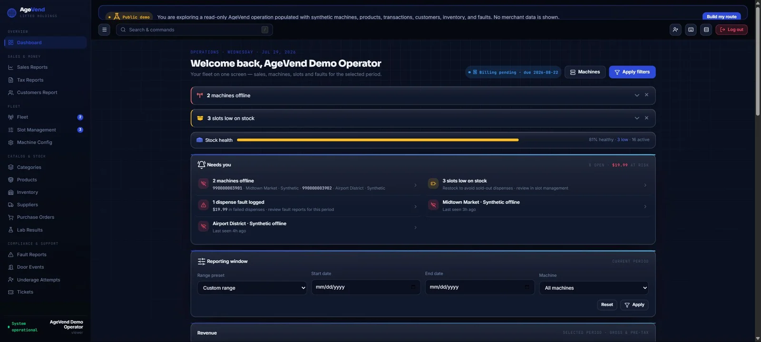The width and height of the screenshot is (761, 342).
Task: Click the Customers Report people icon
Action: pos(11,93)
